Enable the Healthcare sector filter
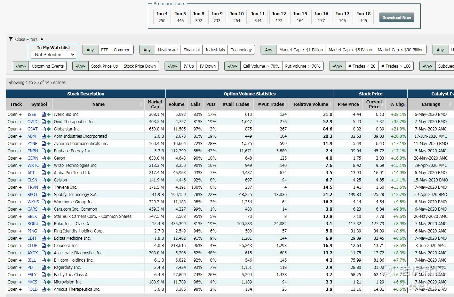This screenshot has width=454, height=297. pos(168,50)
